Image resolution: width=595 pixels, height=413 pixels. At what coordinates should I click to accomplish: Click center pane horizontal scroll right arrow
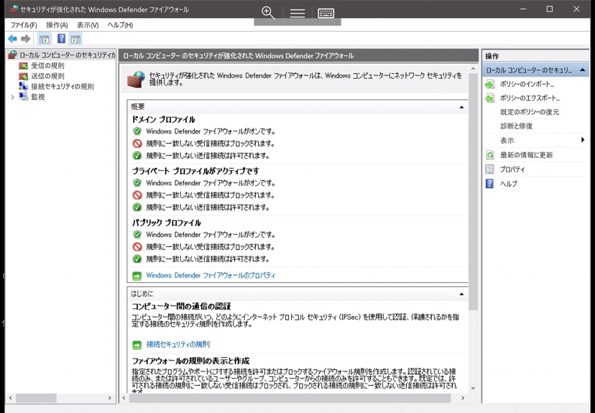click(463, 398)
